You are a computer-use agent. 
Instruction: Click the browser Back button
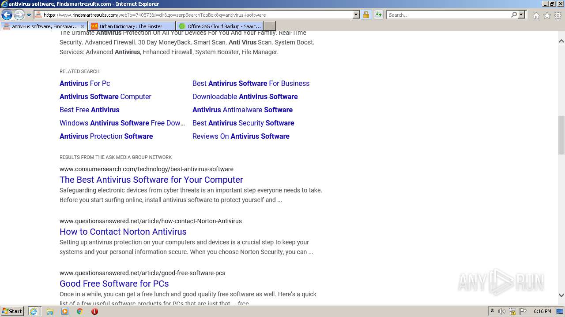7,15
